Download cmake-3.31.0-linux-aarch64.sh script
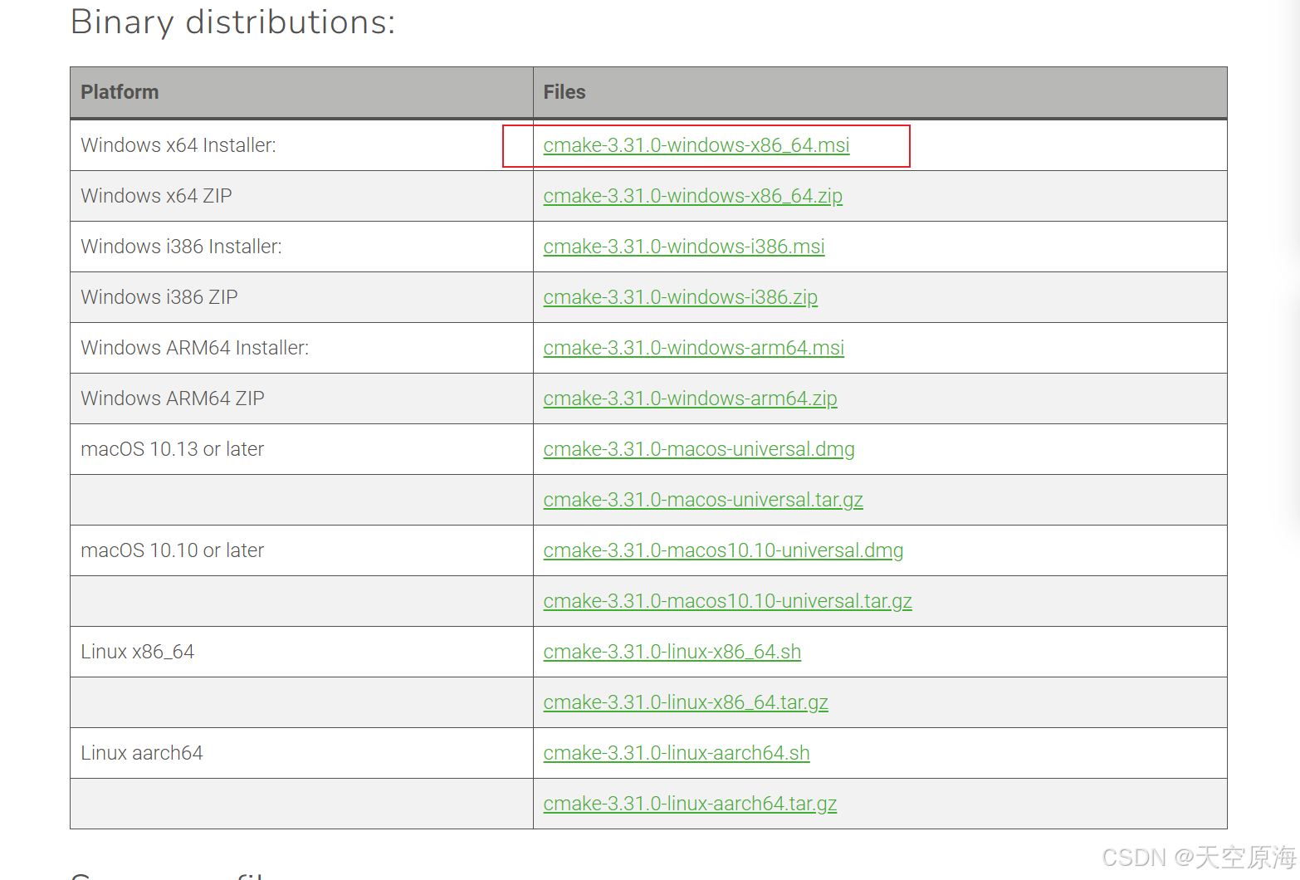The width and height of the screenshot is (1300, 880). pos(676,753)
